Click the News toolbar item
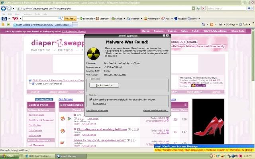The height and width of the screenshot is (159, 255). (192, 19)
